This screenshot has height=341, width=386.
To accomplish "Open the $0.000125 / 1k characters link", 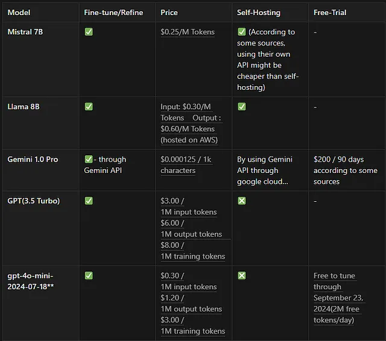I will pos(186,164).
